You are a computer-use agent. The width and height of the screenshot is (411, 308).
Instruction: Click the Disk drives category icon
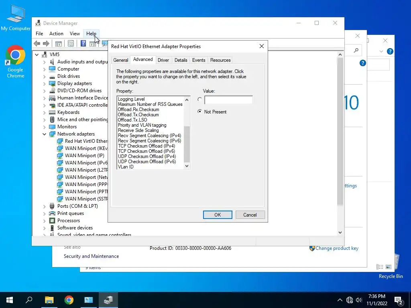[x=52, y=76]
